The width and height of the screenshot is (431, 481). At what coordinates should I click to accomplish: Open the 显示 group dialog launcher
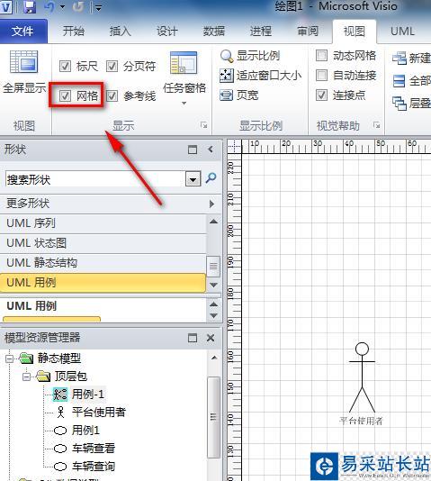[x=203, y=125]
